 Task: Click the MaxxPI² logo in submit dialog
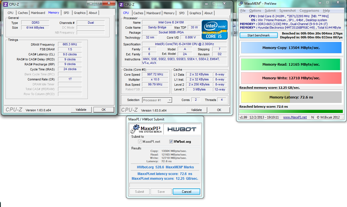[146, 129]
